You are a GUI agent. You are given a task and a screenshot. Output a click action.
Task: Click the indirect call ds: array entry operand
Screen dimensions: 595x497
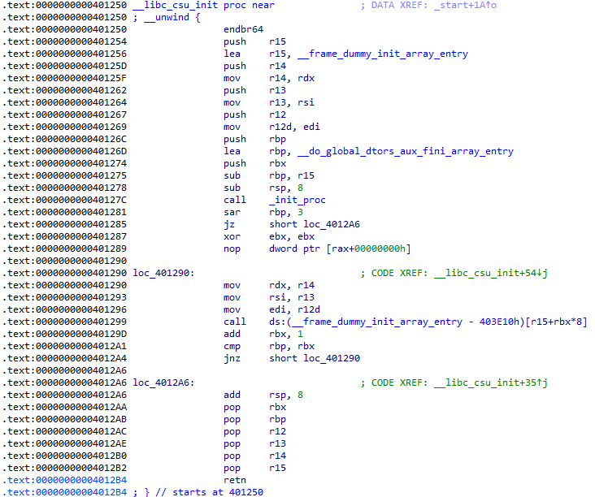(x=428, y=322)
